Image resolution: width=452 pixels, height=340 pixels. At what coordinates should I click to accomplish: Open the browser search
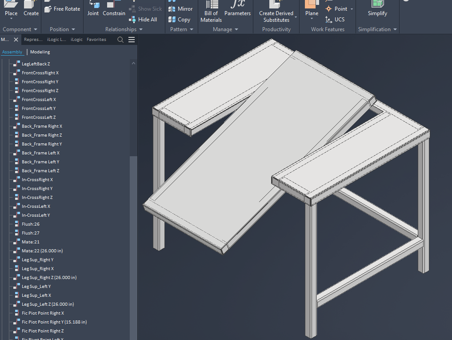coord(120,39)
